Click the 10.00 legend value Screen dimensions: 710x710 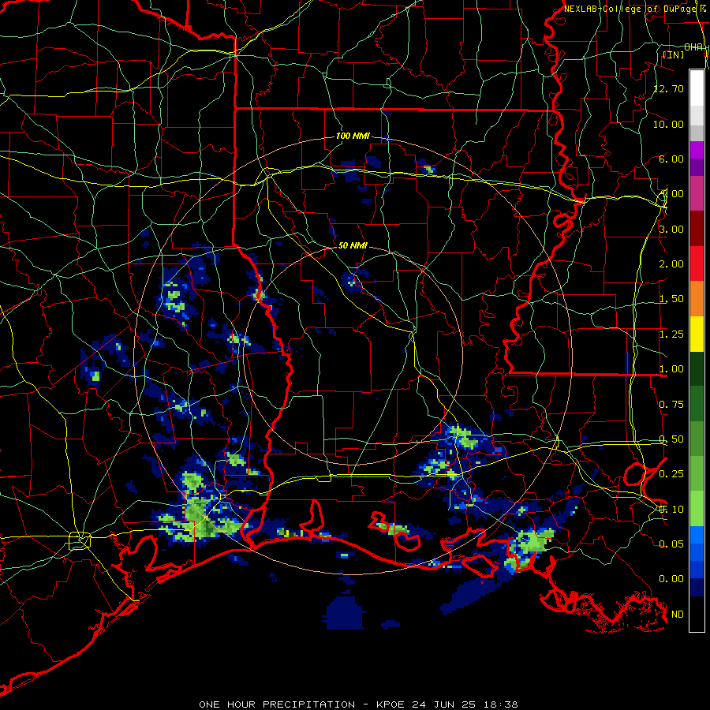[668, 124]
